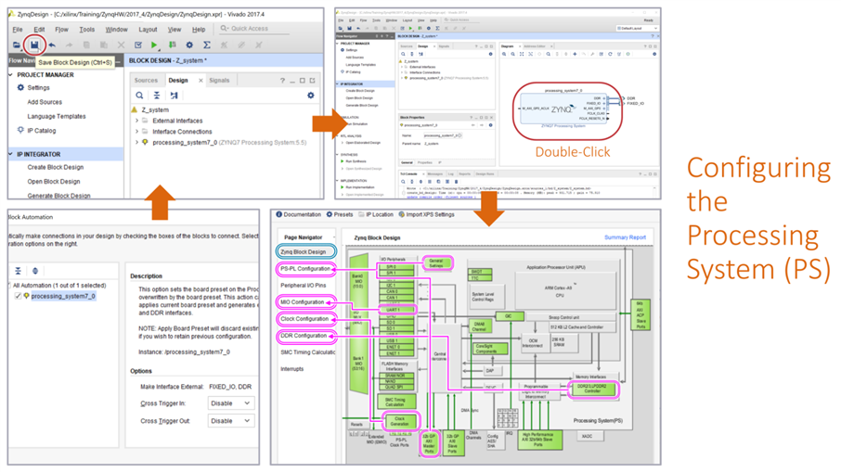Collapse the IP INTEGRATOR section in enlarged navigator
The image size is (841, 473).
click(x=11, y=154)
